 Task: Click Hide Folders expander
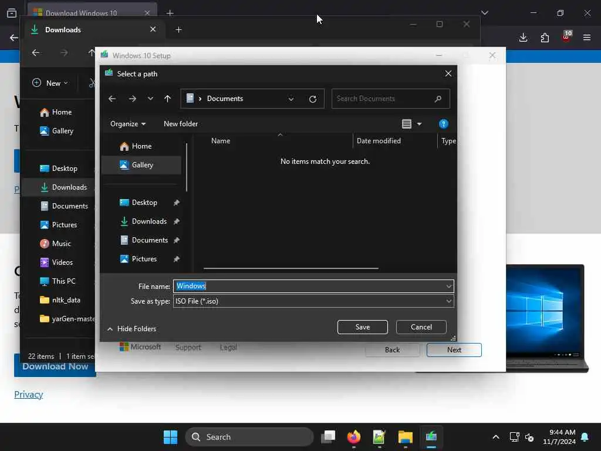coord(132,329)
